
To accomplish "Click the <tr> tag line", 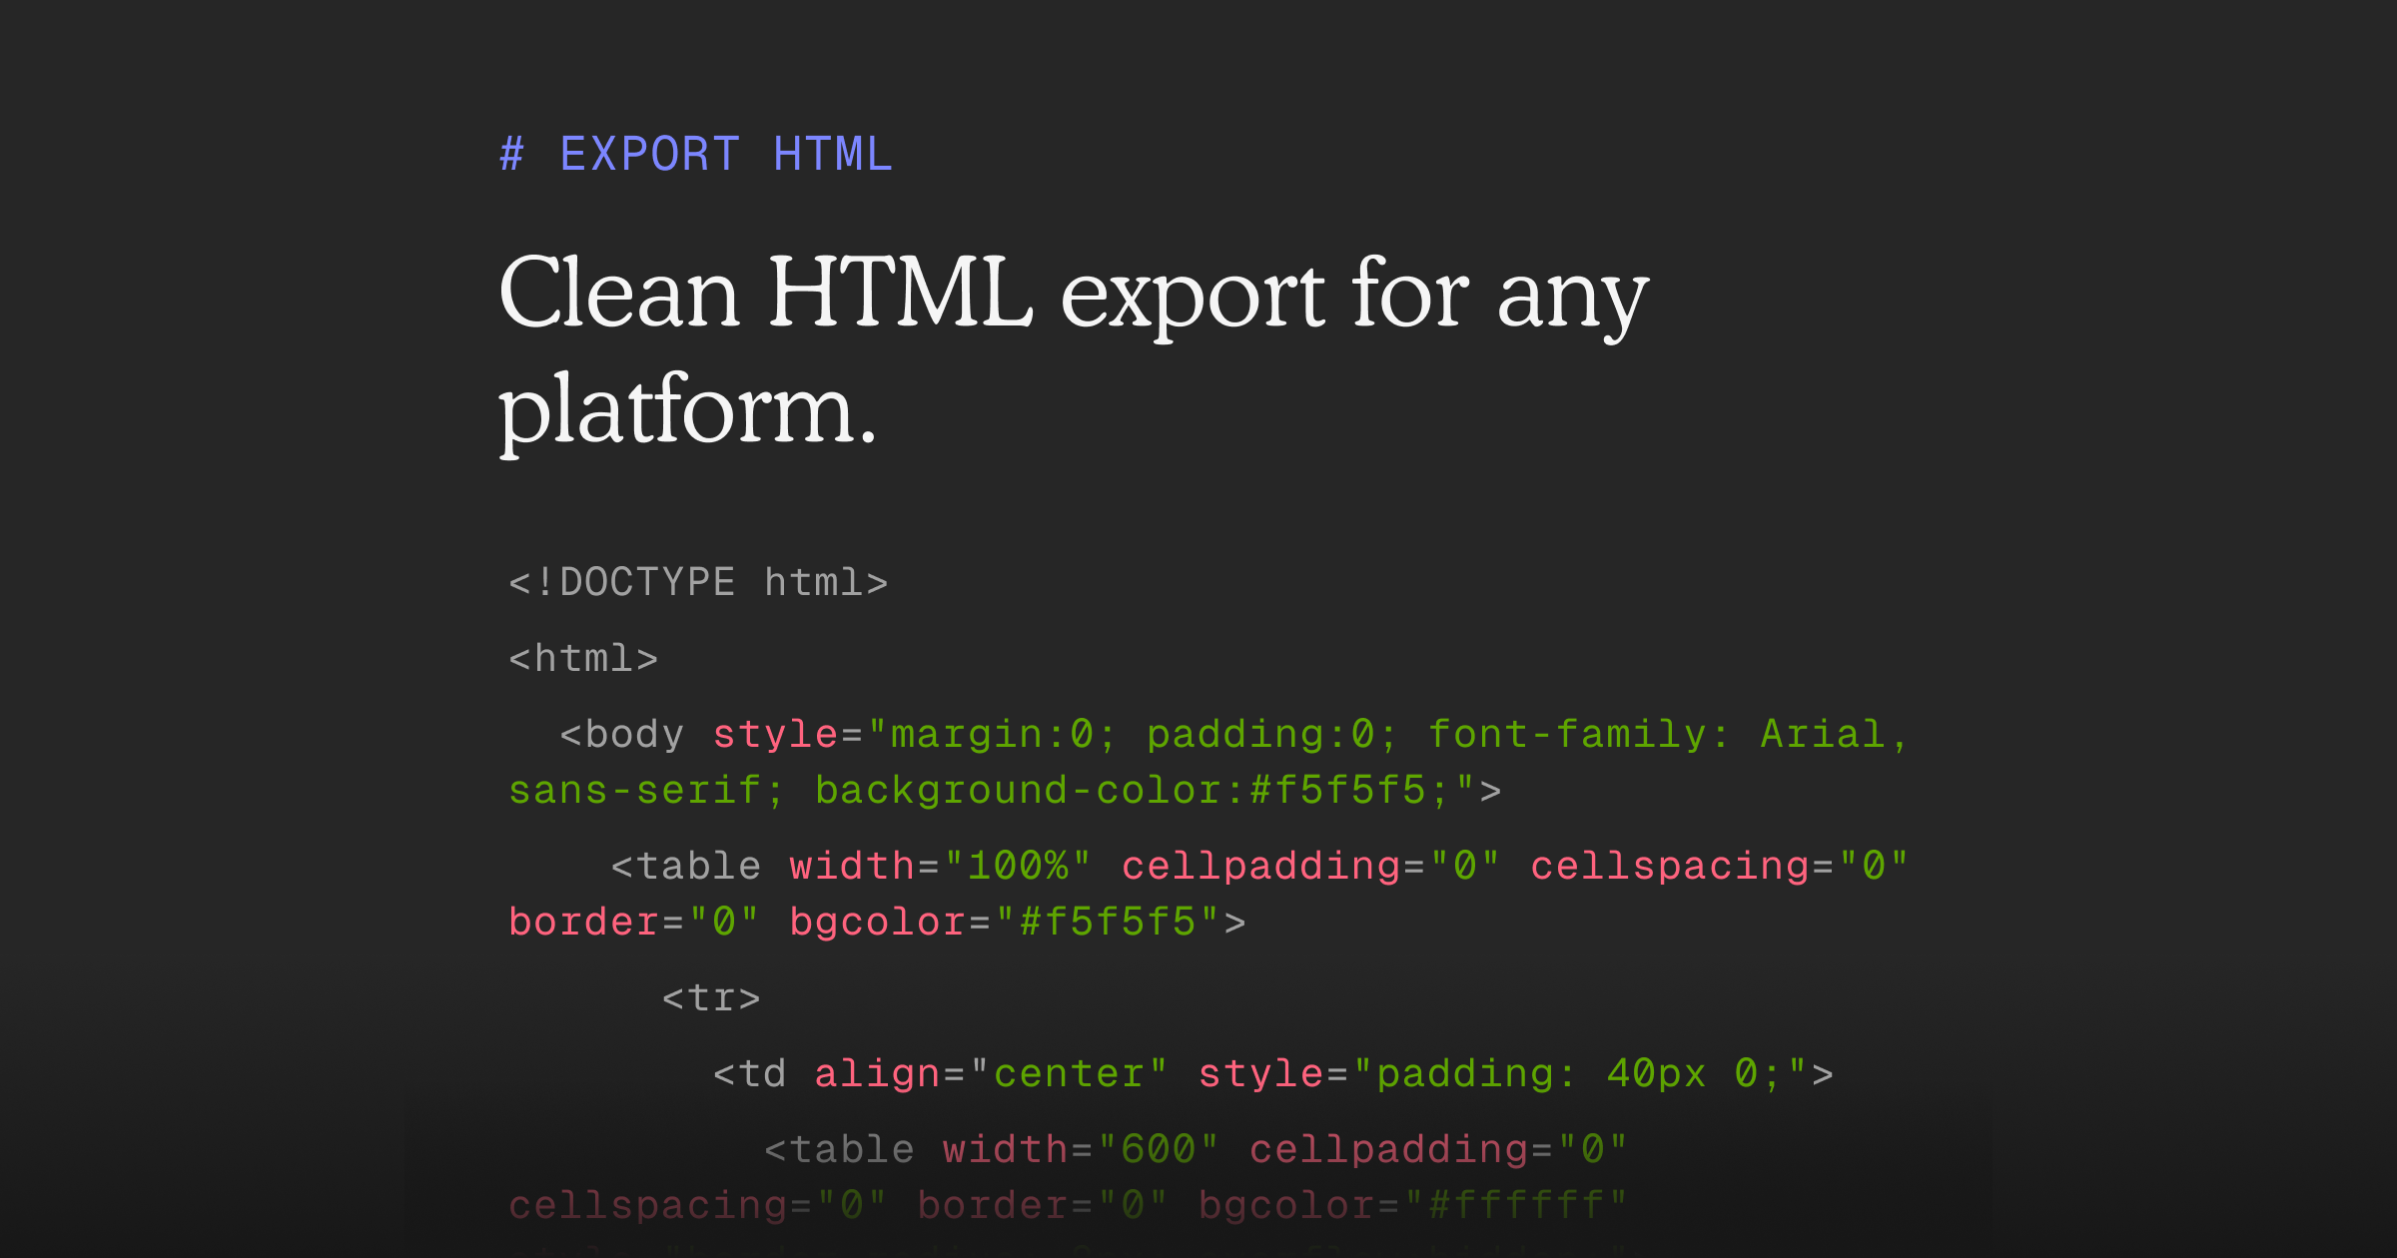I will (x=711, y=998).
